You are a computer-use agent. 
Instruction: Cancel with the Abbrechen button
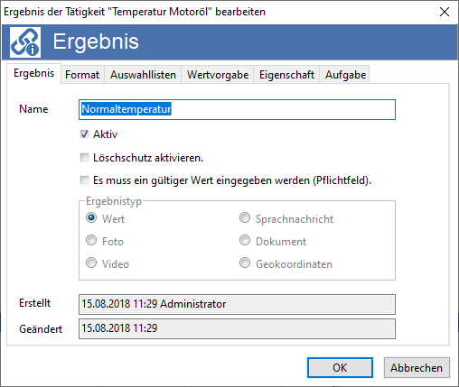417,367
